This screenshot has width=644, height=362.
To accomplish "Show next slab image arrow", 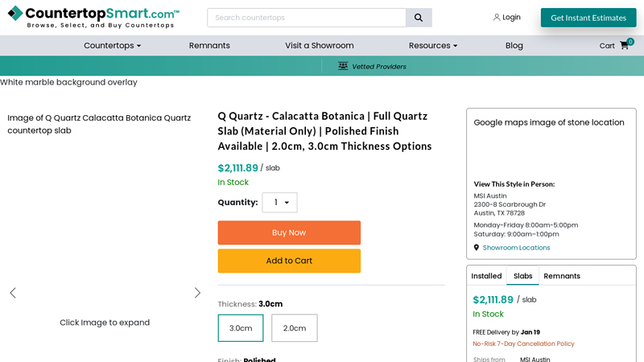I will click(x=197, y=293).
